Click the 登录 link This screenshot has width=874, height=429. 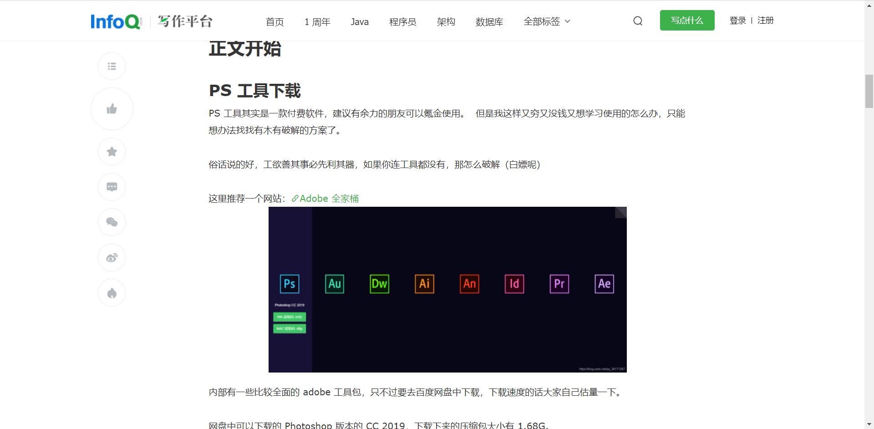coord(737,20)
